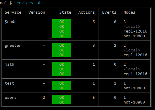Click the 'mol $' prompt
Viewport: 155px width, 110px height.
tap(6, 3)
